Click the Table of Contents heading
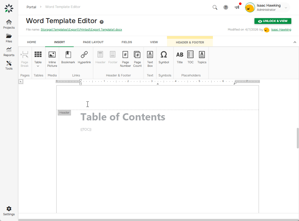 [x=123, y=117]
